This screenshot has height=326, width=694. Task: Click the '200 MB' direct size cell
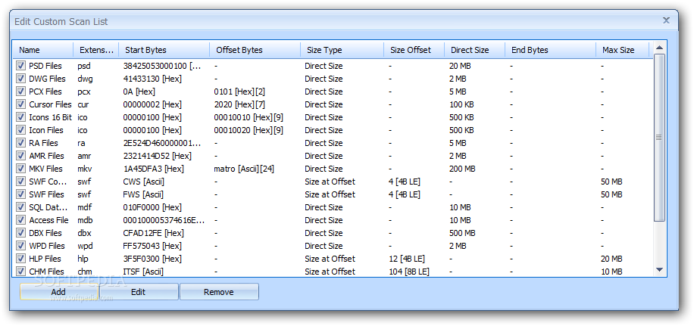point(462,169)
